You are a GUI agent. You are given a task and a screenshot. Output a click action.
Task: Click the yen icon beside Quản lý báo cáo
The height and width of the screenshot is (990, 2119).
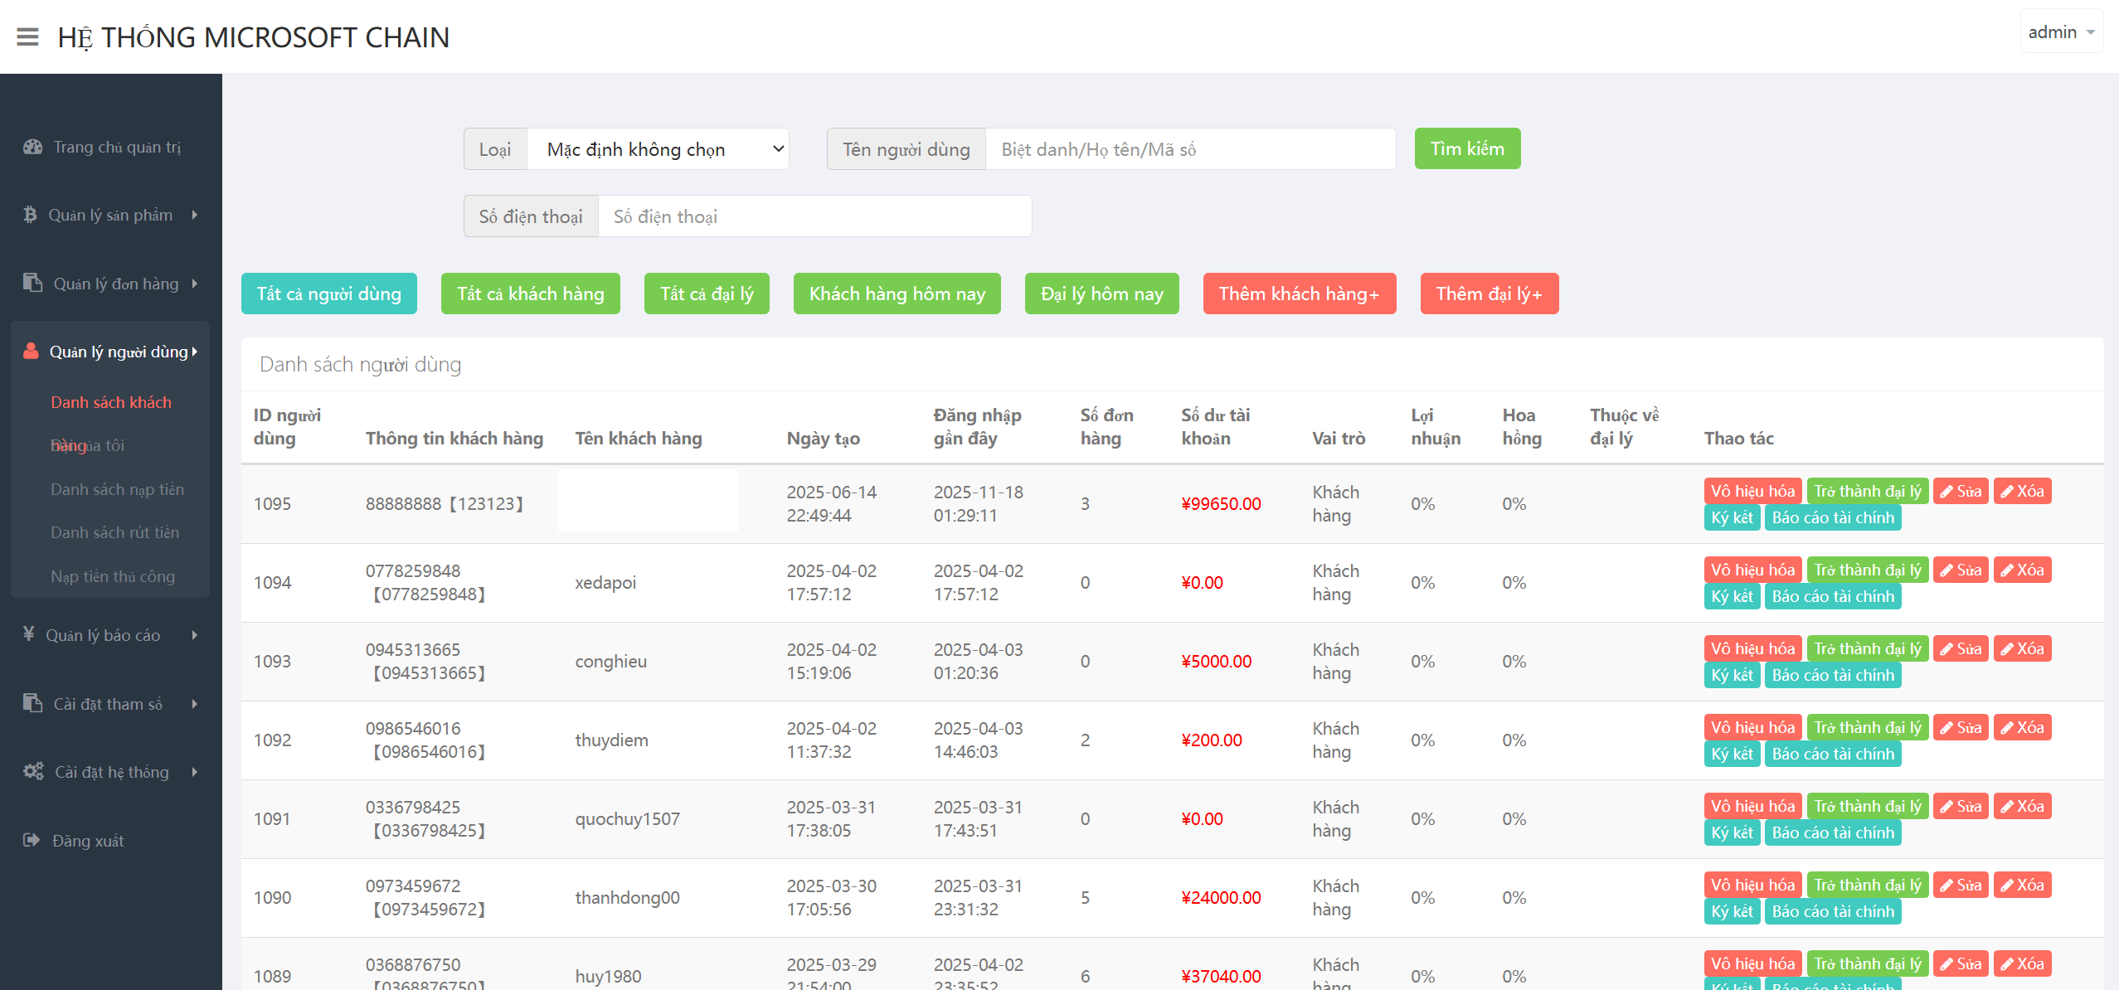[29, 634]
